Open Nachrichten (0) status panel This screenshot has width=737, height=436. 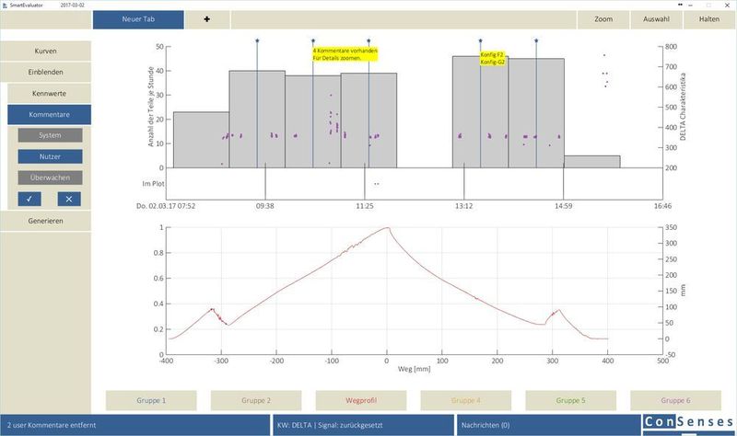[549, 425]
